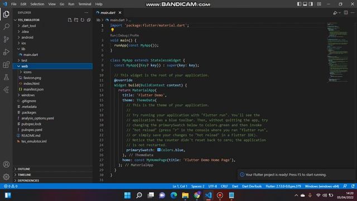This screenshot has height=201, width=357.
Task: Click the lightbulb code action icon
Action: (112, 30)
